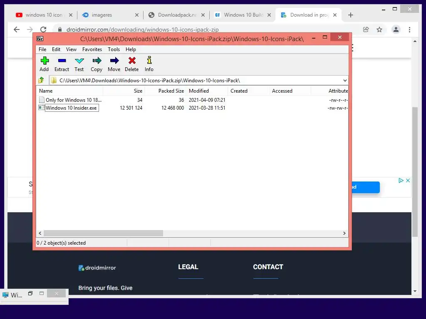
Task: Select 'Windows 10 Insider.exe' file
Action: click(71, 108)
